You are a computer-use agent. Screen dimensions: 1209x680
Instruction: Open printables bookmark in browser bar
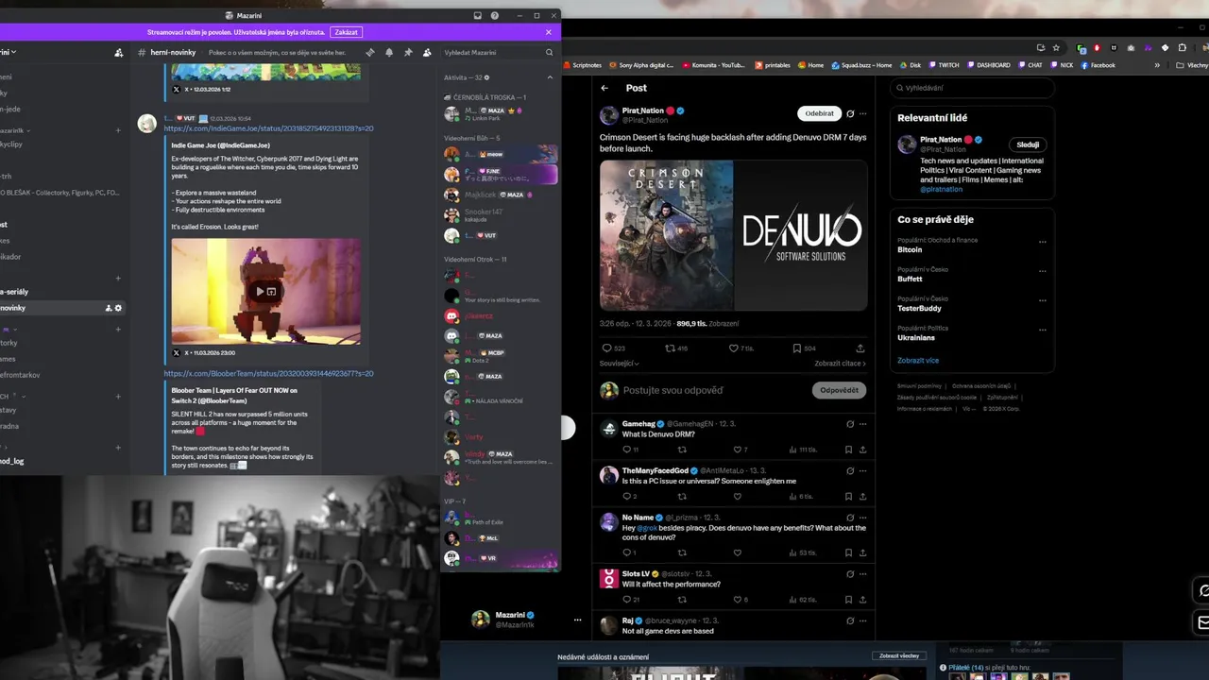click(x=772, y=65)
